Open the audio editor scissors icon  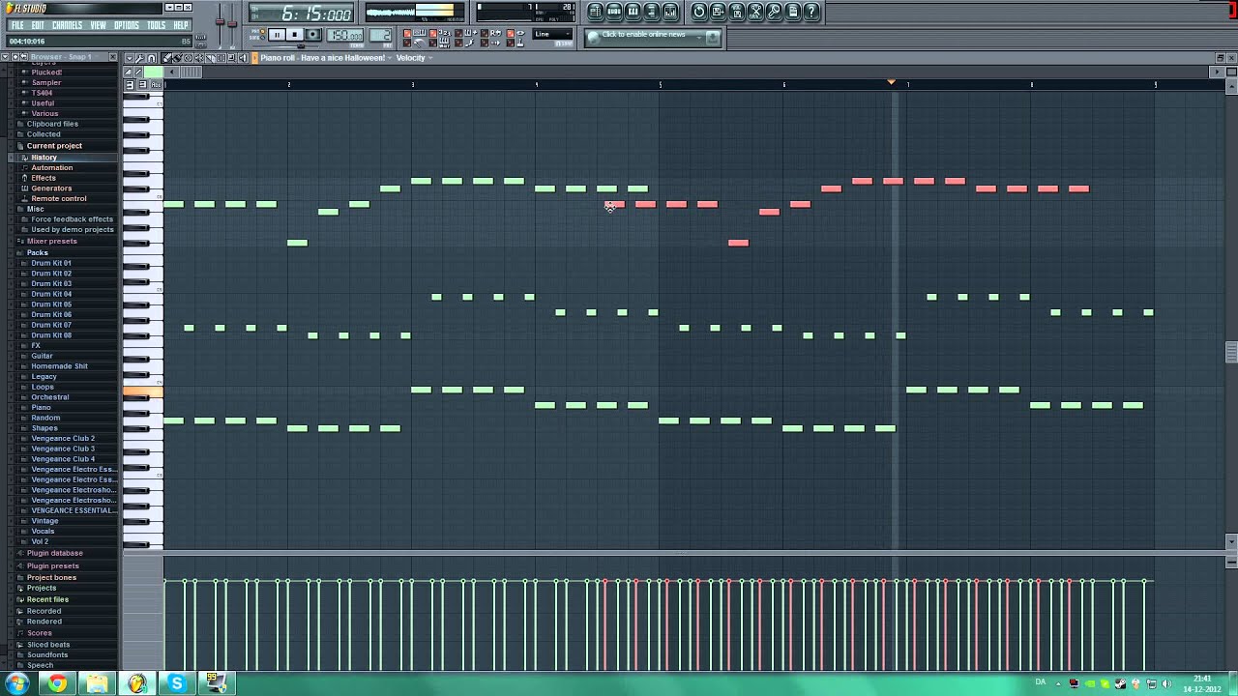[x=755, y=12]
